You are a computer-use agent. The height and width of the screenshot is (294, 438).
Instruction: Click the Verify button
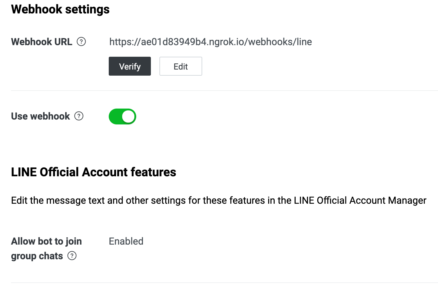(x=130, y=66)
